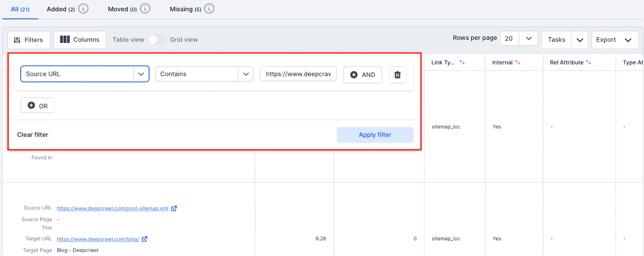Open the Rows per page dropdown
This screenshot has width=644, height=256.
[528, 39]
